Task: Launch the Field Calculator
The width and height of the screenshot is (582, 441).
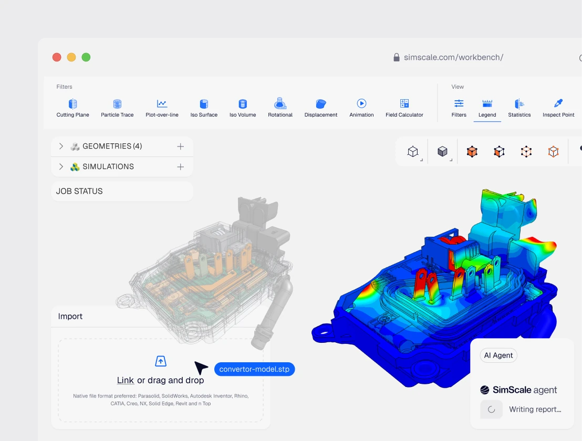Action: pos(404,108)
